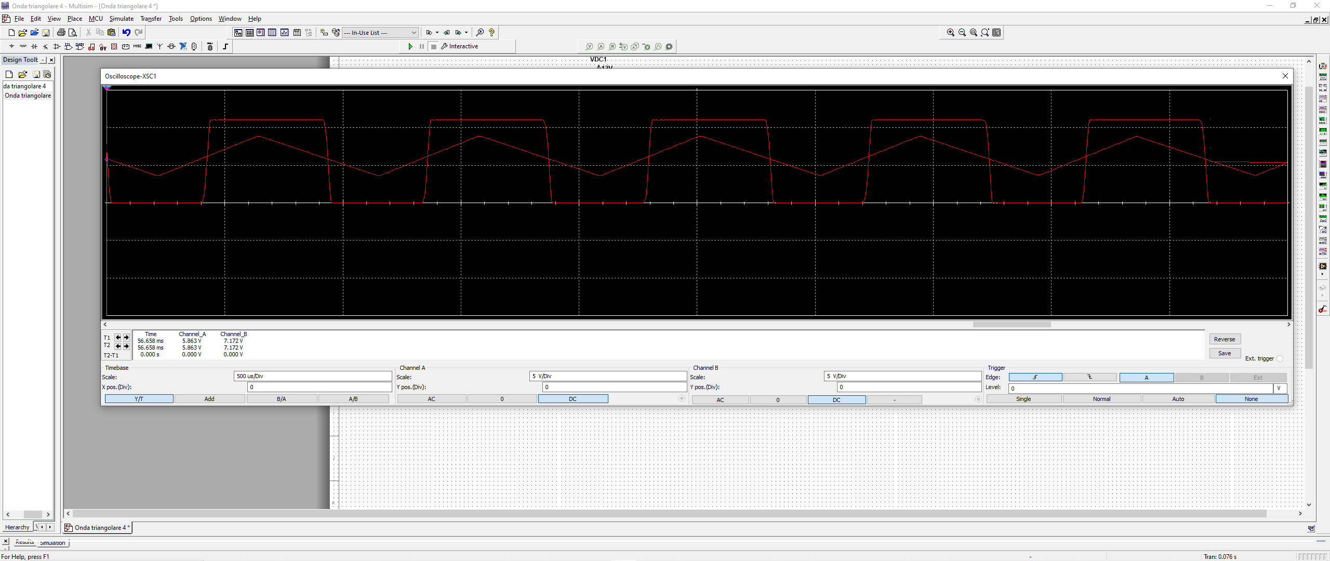Click the Print icon in toolbar
Screen dimensions: 1330x561
pos(61,33)
